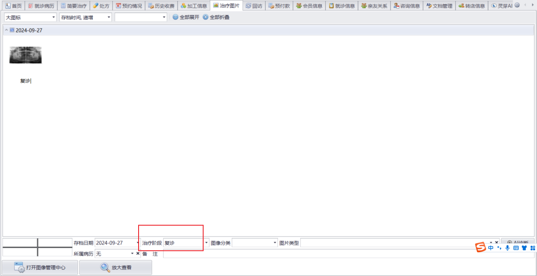Screen dimensions: 537x276
Task: Switch to the 回访 tab
Action: tap(254, 6)
